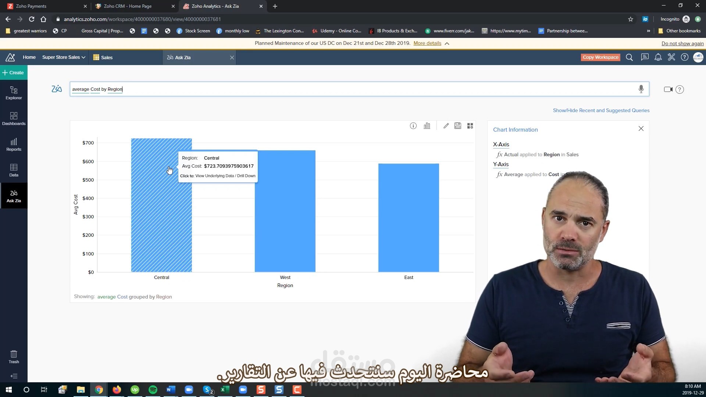Image resolution: width=706 pixels, height=397 pixels.
Task: Click the header help question mark
Action: tap(685, 57)
